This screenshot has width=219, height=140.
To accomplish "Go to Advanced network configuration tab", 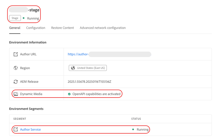I will tap(103, 28).
